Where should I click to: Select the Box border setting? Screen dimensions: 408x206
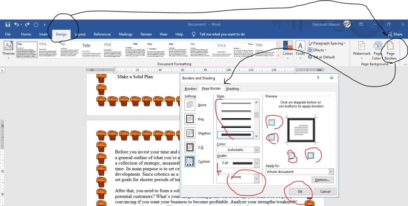[x=190, y=119]
